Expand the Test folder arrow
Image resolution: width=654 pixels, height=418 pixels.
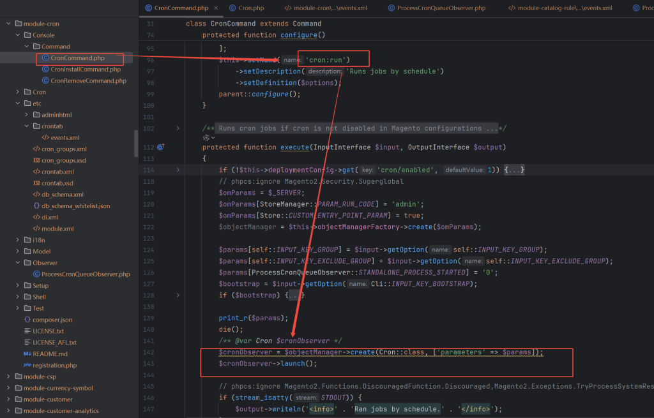[x=17, y=308]
